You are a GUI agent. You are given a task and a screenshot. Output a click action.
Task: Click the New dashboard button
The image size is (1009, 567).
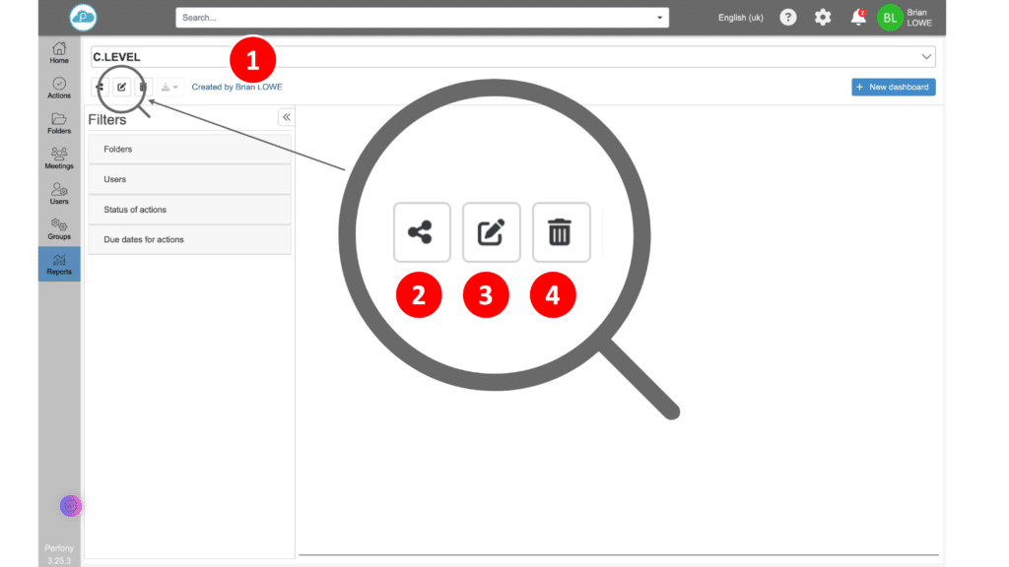(893, 87)
